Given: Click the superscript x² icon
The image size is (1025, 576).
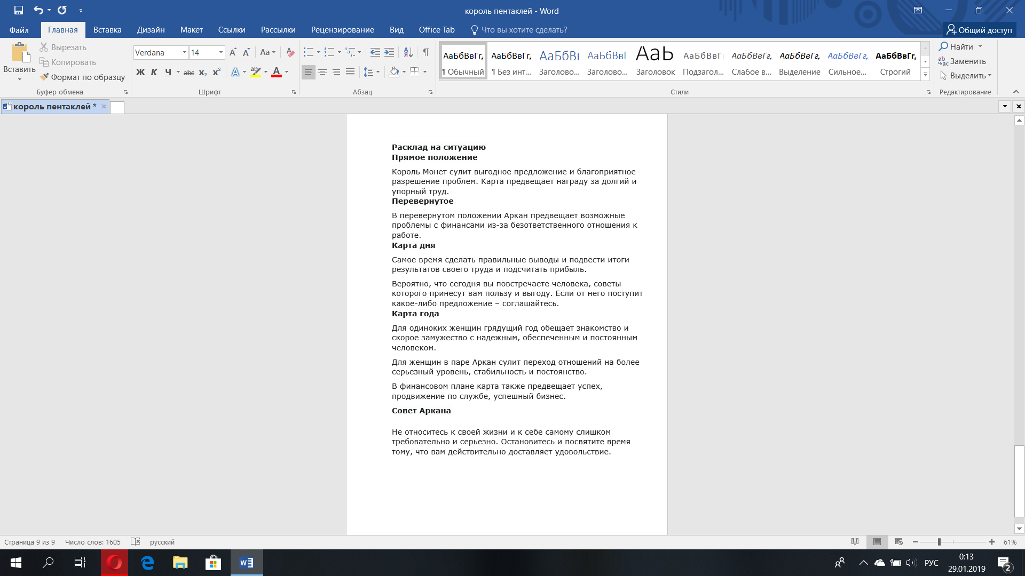Looking at the screenshot, I should pos(216,72).
